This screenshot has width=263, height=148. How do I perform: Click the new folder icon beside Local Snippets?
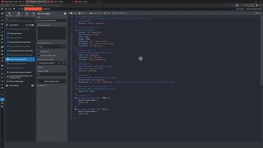(x=32, y=25)
